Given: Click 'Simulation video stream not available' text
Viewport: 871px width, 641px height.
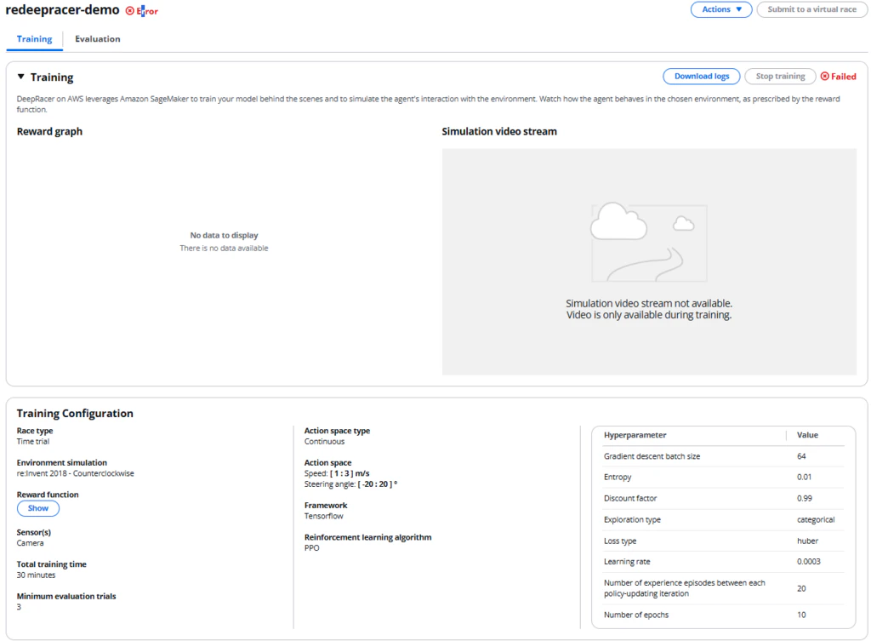Looking at the screenshot, I should coord(649,304).
